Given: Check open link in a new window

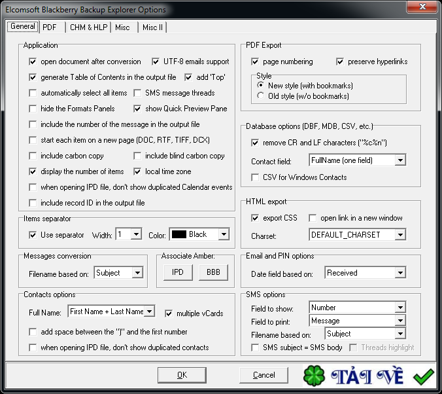Looking at the screenshot, I should 313,218.
